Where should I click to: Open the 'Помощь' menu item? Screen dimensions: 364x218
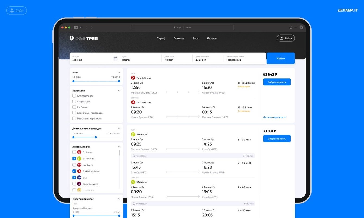pos(179,39)
